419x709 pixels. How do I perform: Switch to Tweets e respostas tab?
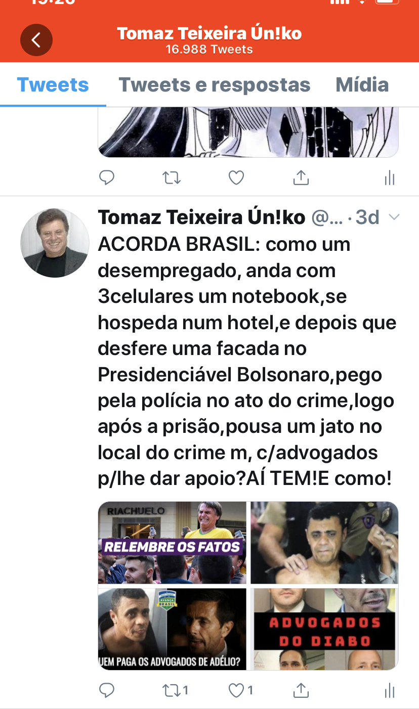(214, 85)
